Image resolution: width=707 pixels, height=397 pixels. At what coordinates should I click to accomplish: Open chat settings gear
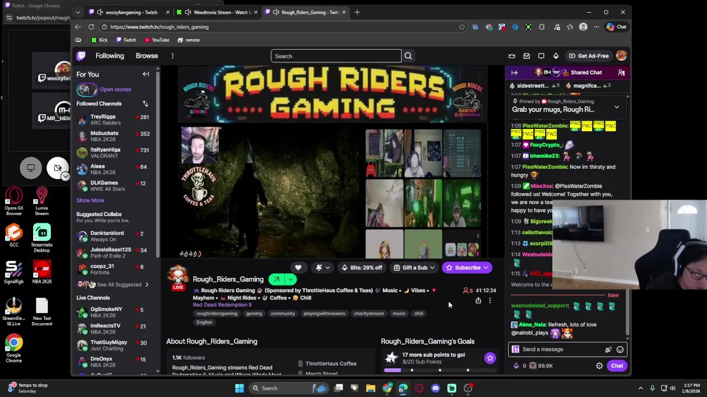[x=599, y=366]
